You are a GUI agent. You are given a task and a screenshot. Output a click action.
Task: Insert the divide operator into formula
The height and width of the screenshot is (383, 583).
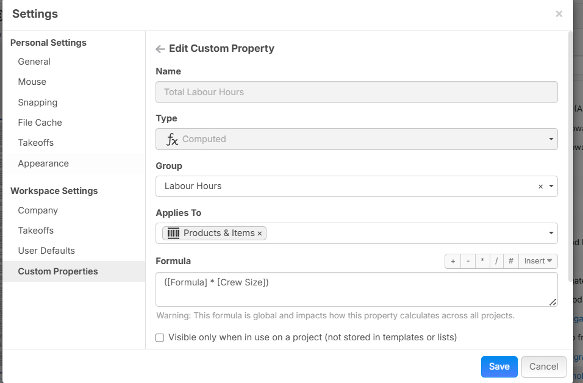[496, 261]
